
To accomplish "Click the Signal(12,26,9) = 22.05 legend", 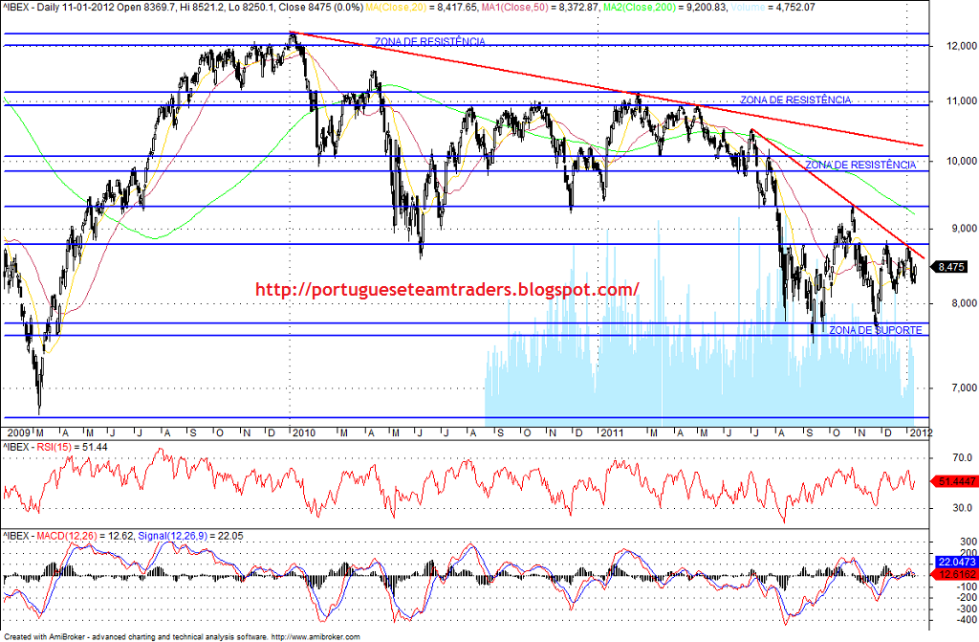I will coord(190,536).
